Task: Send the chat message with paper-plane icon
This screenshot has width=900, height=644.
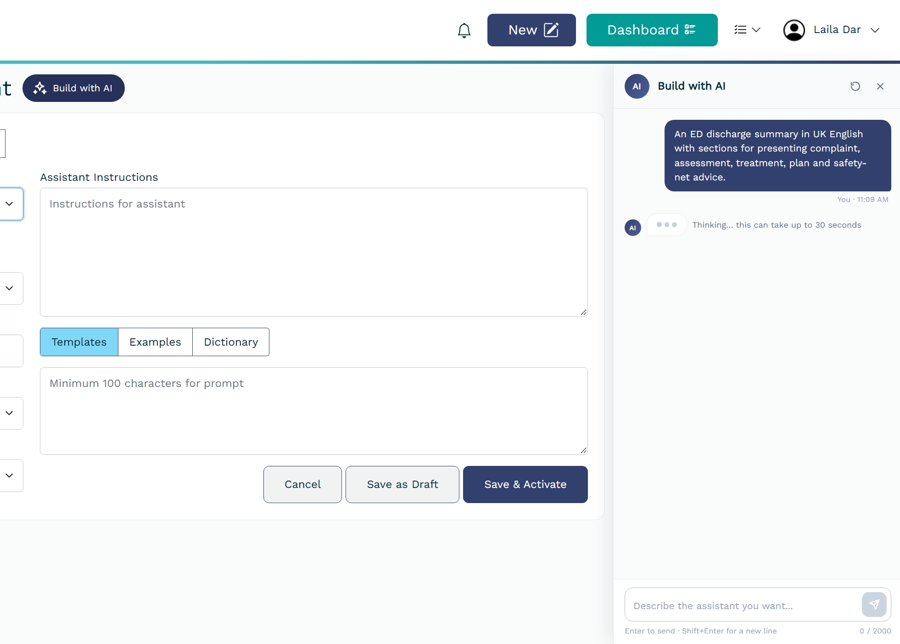Action: [874, 605]
